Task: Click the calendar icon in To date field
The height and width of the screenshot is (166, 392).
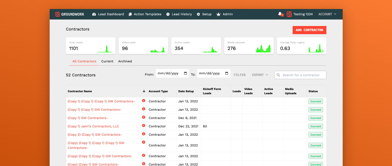Action: pos(227,73)
